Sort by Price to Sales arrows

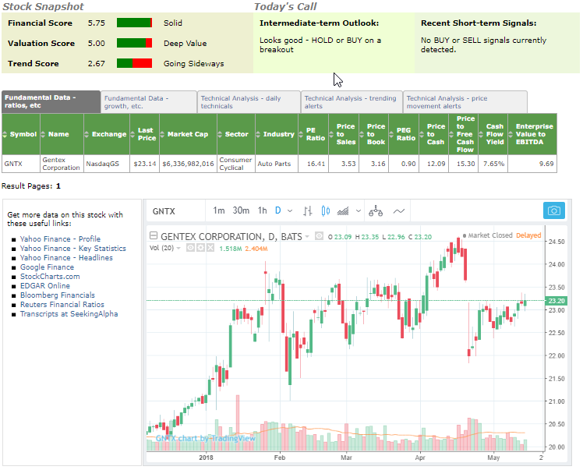coord(331,134)
